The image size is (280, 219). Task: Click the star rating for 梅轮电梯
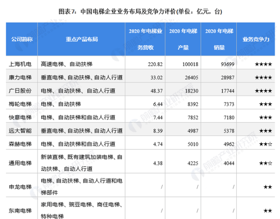coord(266,104)
